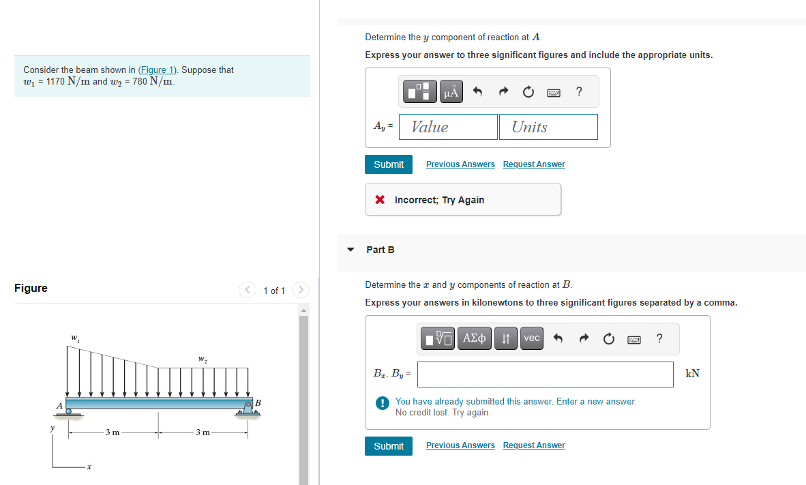This screenshot has width=806, height=485.
Task: Click Request Answer for Part A
Action: tap(534, 164)
